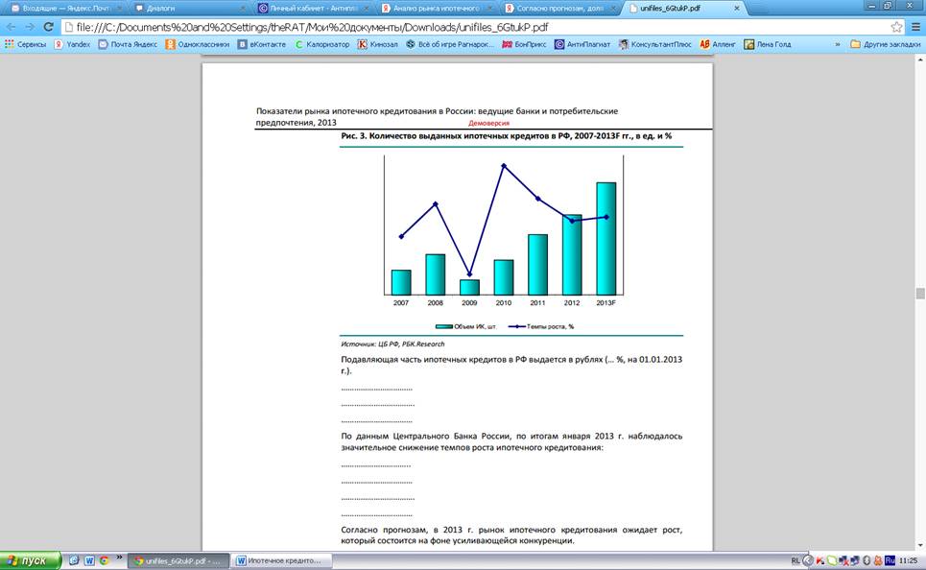Open the Почта Яндекс bookmark

tap(129, 44)
